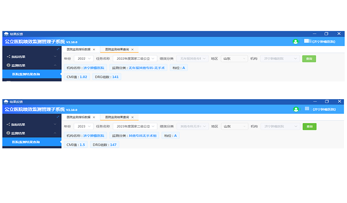This screenshot has width=347, height=203.
Task: Switch to 医院监测结果查询 tab in upper window
Action: [117, 50]
